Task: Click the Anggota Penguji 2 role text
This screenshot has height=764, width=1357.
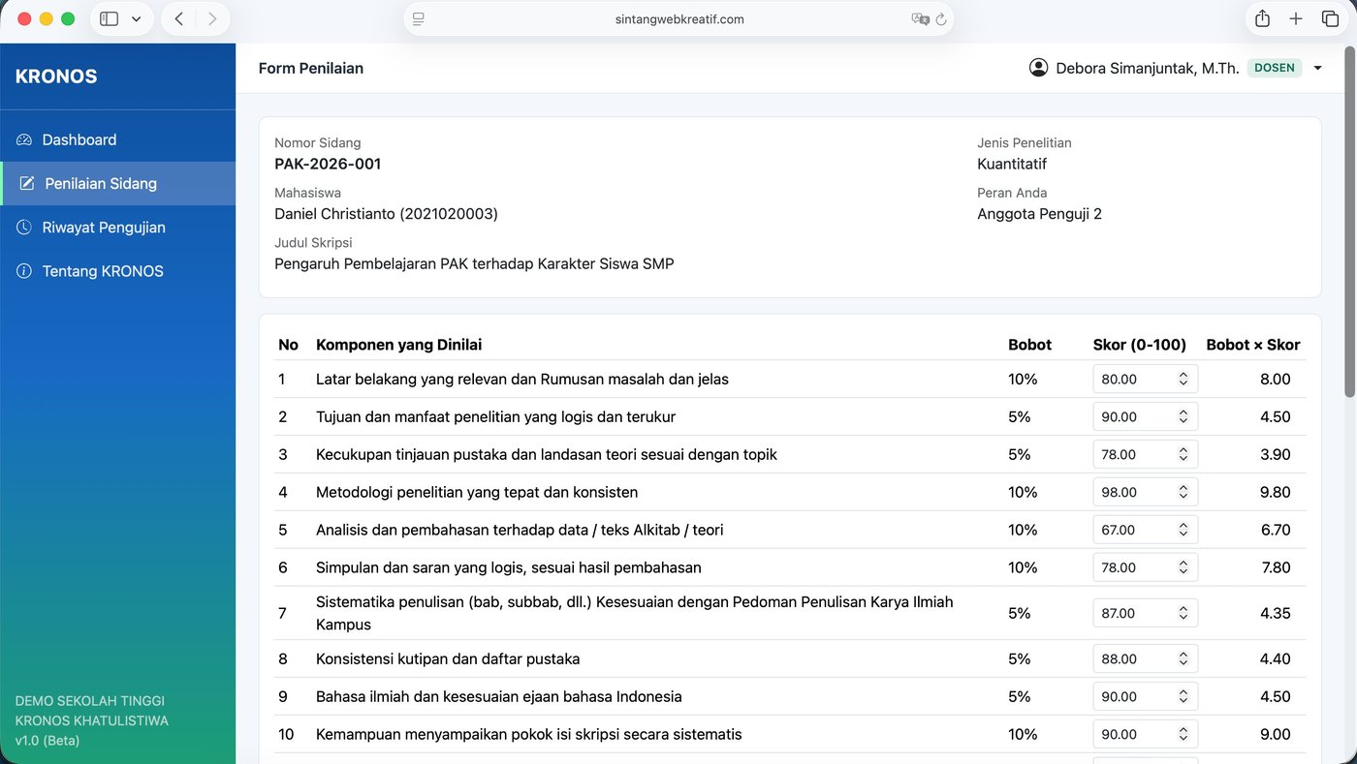Action: [x=1039, y=214]
